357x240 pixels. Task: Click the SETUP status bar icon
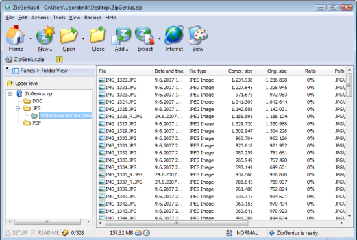click(8, 233)
